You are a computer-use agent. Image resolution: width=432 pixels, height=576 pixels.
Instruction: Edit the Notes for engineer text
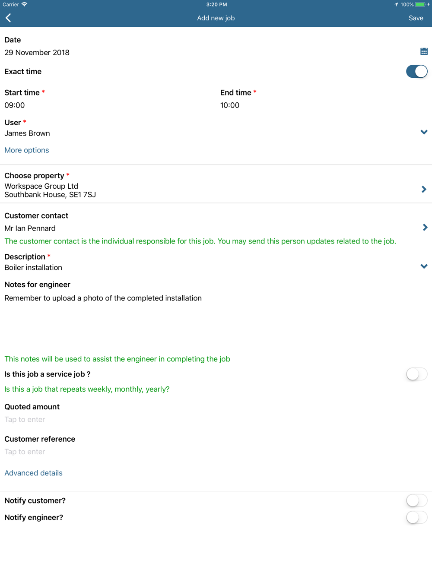click(103, 298)
